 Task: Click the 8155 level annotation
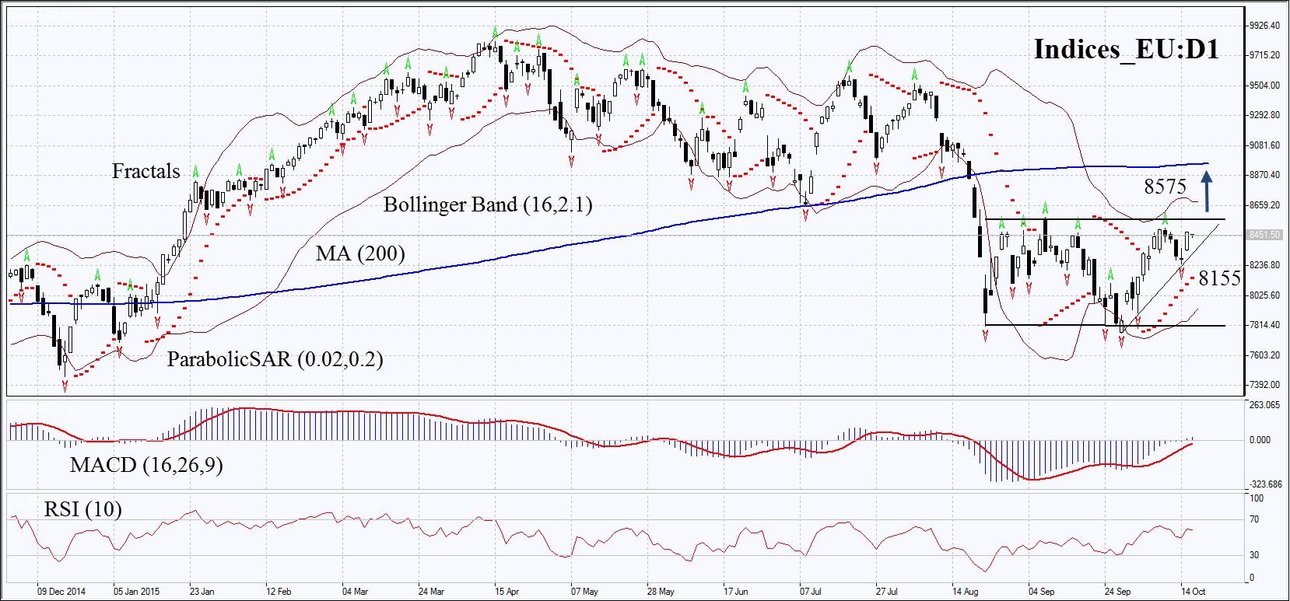[x=1219, y=278]
